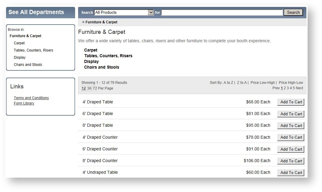Show 72 results per page
The image size is (322, 192).
95,88
